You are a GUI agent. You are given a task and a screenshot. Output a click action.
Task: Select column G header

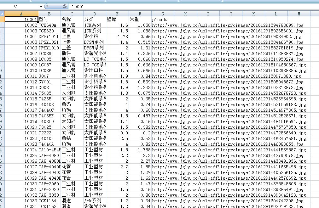pos(163,14)
